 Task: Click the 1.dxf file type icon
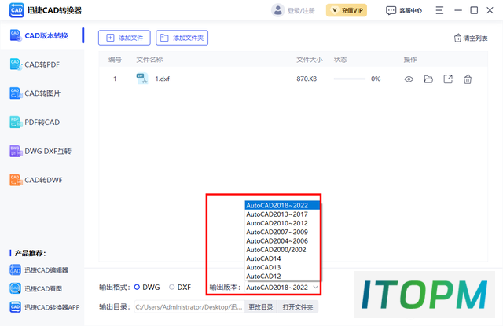142,79
